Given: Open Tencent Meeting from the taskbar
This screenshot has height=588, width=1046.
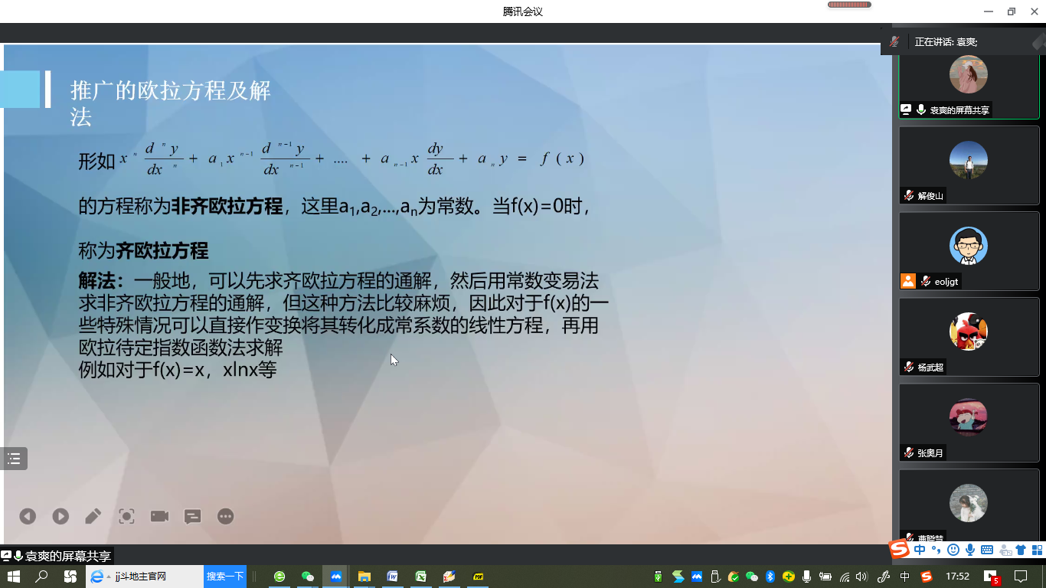Looking at the screenshot, I should point(336,577).
